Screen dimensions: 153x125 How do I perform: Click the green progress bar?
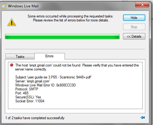62,36
